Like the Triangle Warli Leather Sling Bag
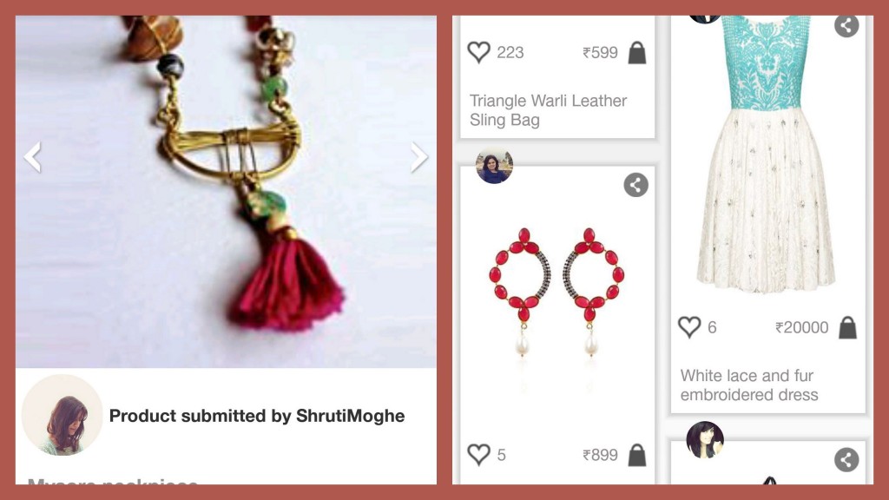The image size is (889, 500). 478,52
